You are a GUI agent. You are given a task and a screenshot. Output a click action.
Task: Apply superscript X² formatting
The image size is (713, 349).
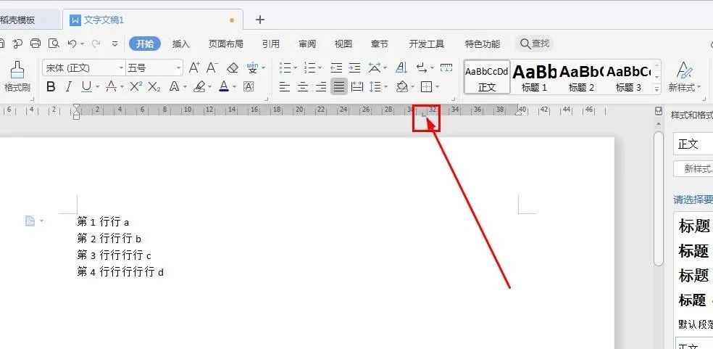136,86
